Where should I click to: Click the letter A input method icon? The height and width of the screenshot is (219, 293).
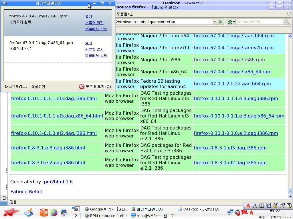click(255, 206)
